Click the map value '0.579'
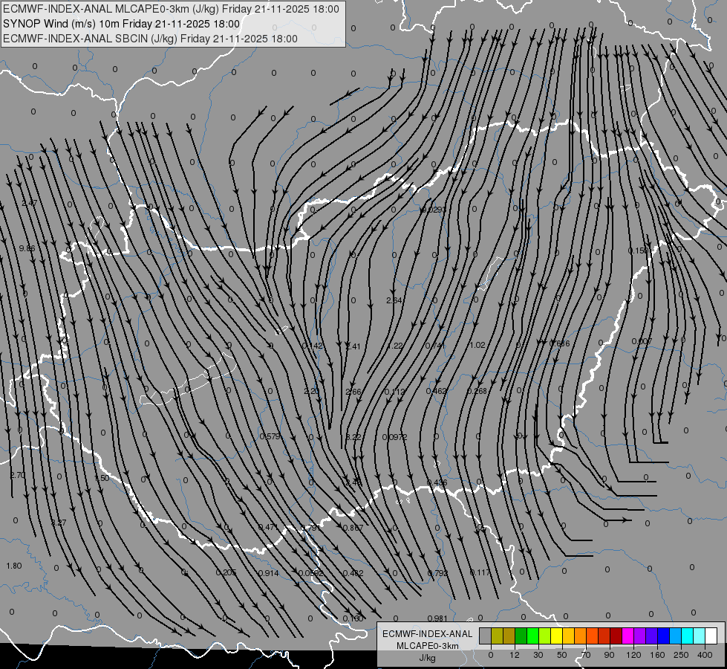The image size is (727, 669). pyautogui.click(x=270, y=436)
